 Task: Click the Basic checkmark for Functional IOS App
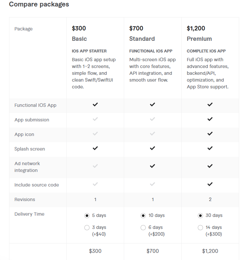(x=95, y=105)
